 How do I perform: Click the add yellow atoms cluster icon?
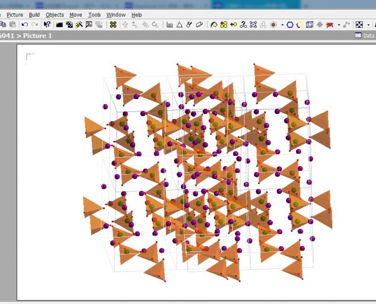[x=224, y=25]
